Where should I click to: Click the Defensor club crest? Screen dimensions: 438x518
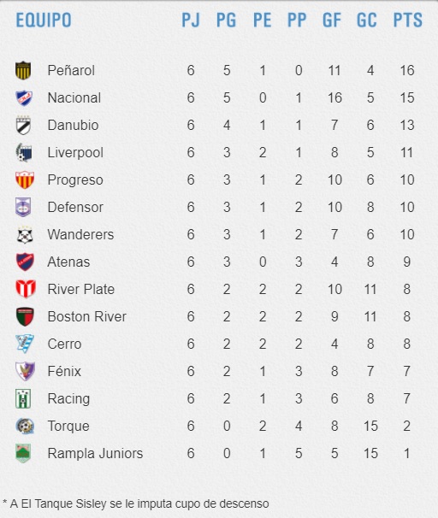pyautogui.click(x=23, y=207)
